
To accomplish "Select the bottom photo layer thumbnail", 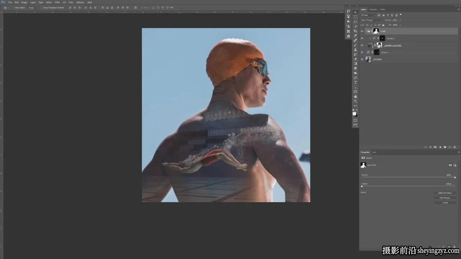I will (x=368, y=59).
